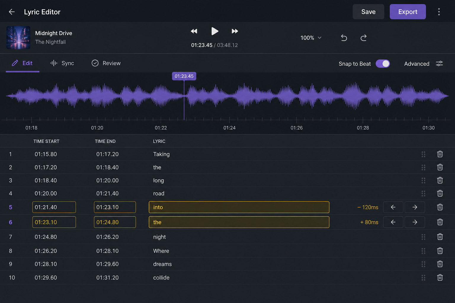Click the Midnight Drive album artwork
This screenshot has height=303, width=455.
(x=18, y=38)
